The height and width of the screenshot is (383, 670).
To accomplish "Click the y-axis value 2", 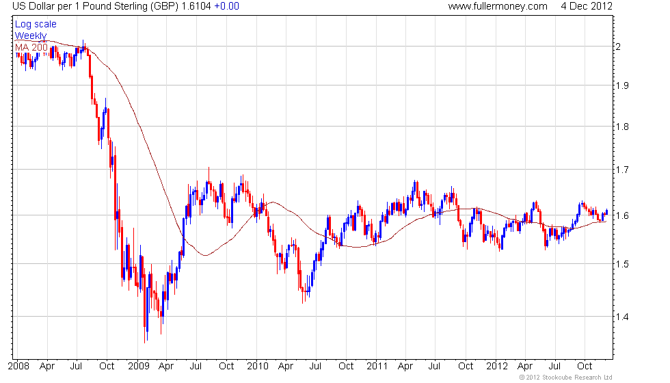I will [x=618, y=47].
